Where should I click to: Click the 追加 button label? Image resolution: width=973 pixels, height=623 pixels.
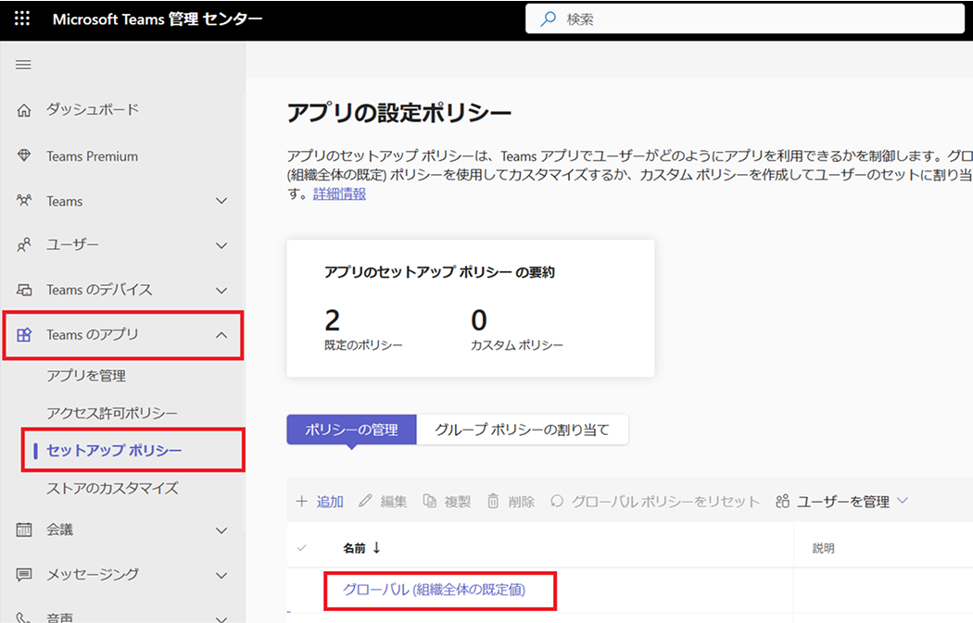(x=330, y=502)
